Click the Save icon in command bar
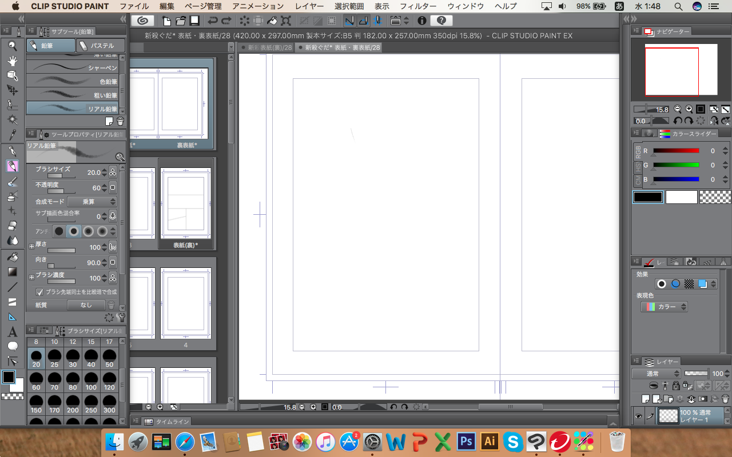Screen dimensions: 732x457 click(x=194, y=21)
